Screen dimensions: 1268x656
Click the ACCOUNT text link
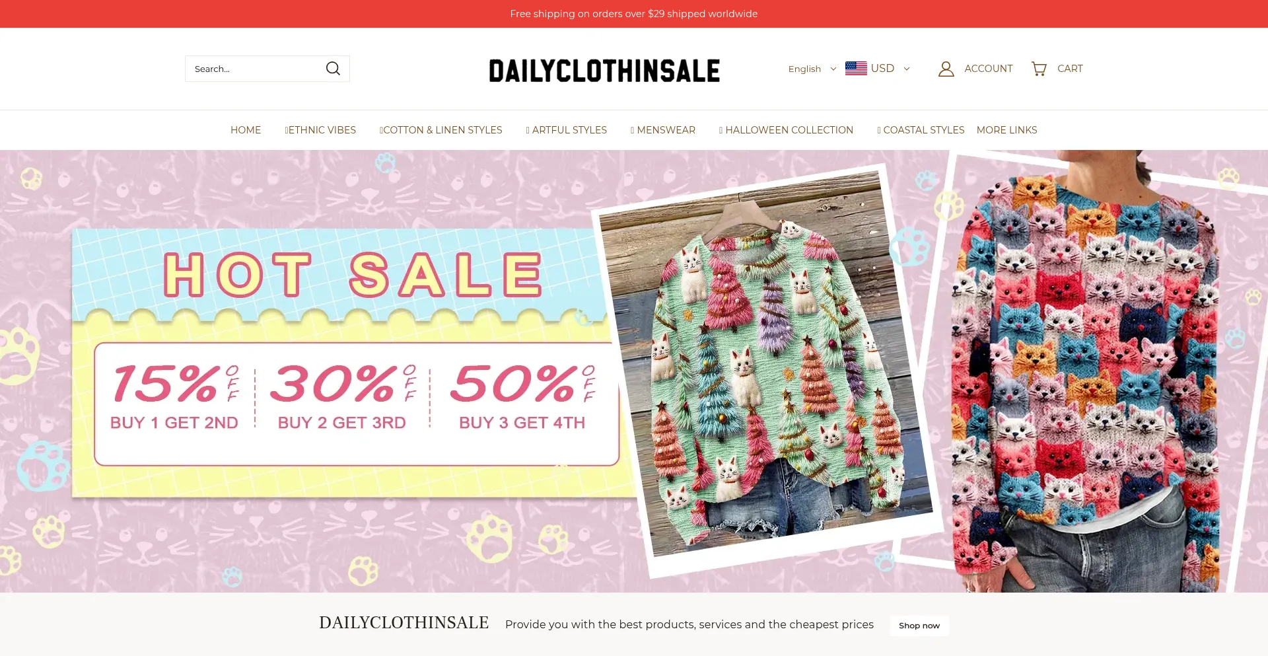[988, 69]
